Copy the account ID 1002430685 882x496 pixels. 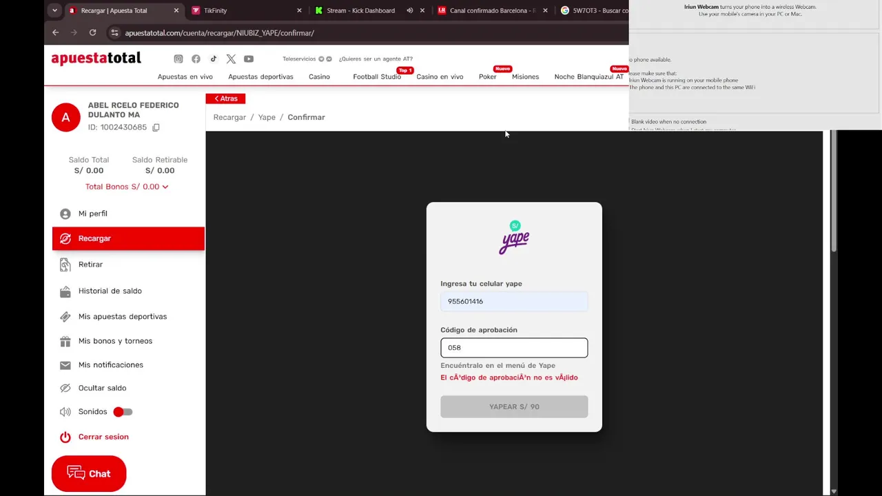point(156,127)
